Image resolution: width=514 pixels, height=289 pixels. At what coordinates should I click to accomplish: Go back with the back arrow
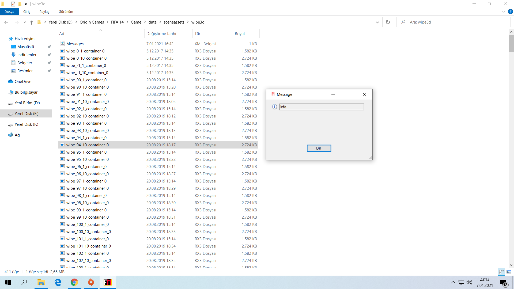click(6, 22)
